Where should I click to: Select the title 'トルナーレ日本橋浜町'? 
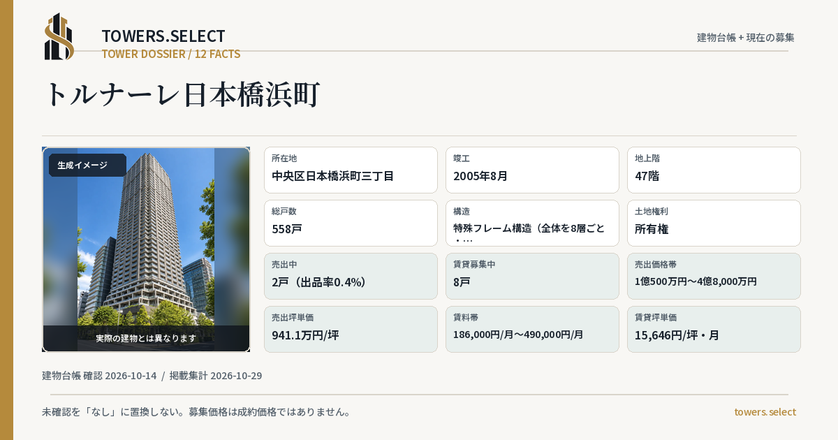182,94
